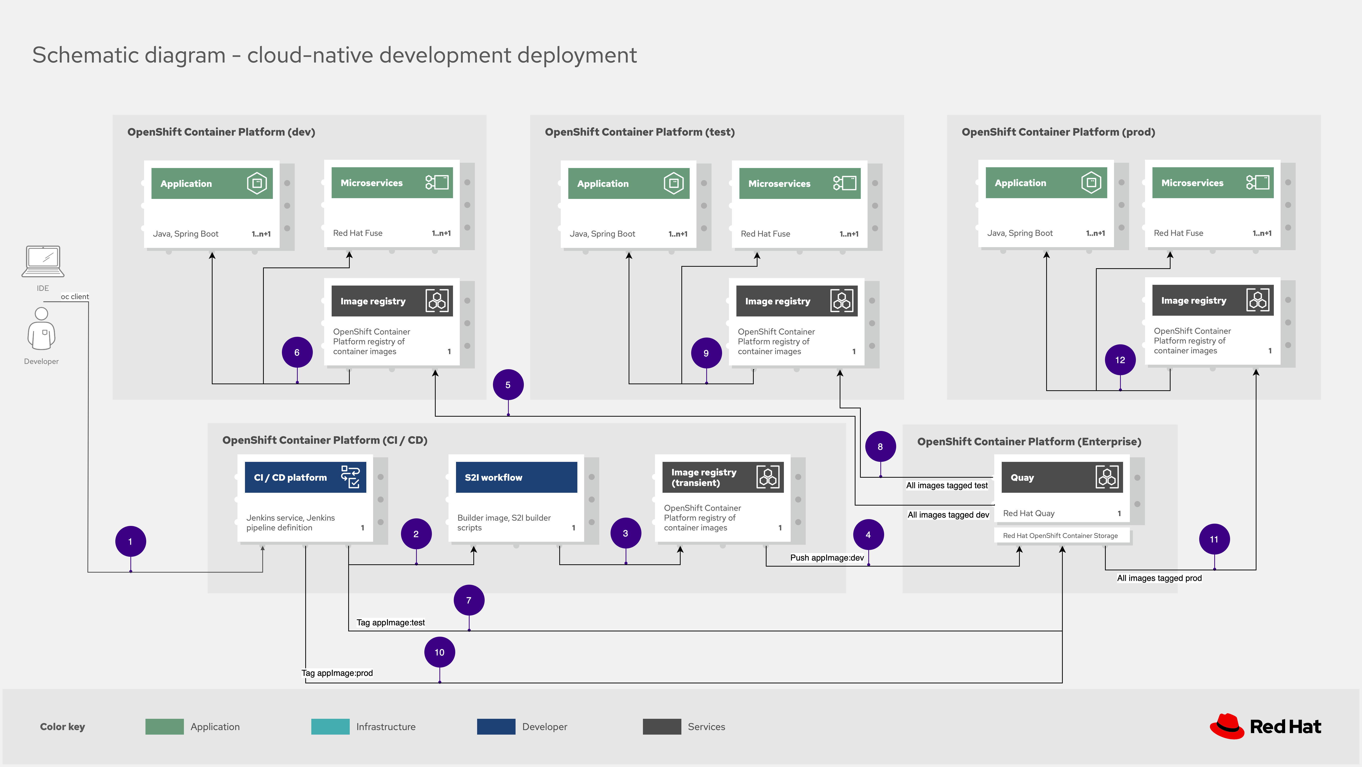Click the transient Image registry icon
1362x767 pixels.
click(768, 477)
